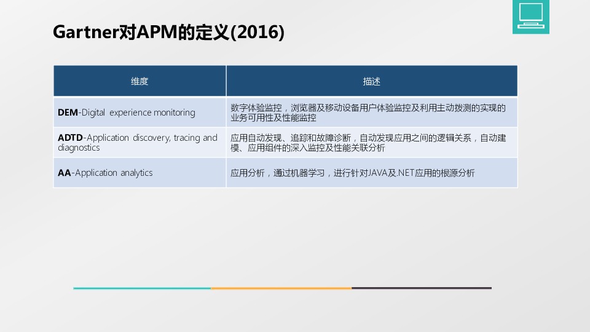Click the "维度" table header cell
590x332 pixels.
pyautogui.click(x=140, y=81)
